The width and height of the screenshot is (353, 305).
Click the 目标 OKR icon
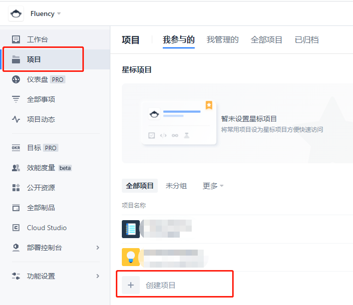(x=16, y=148)
